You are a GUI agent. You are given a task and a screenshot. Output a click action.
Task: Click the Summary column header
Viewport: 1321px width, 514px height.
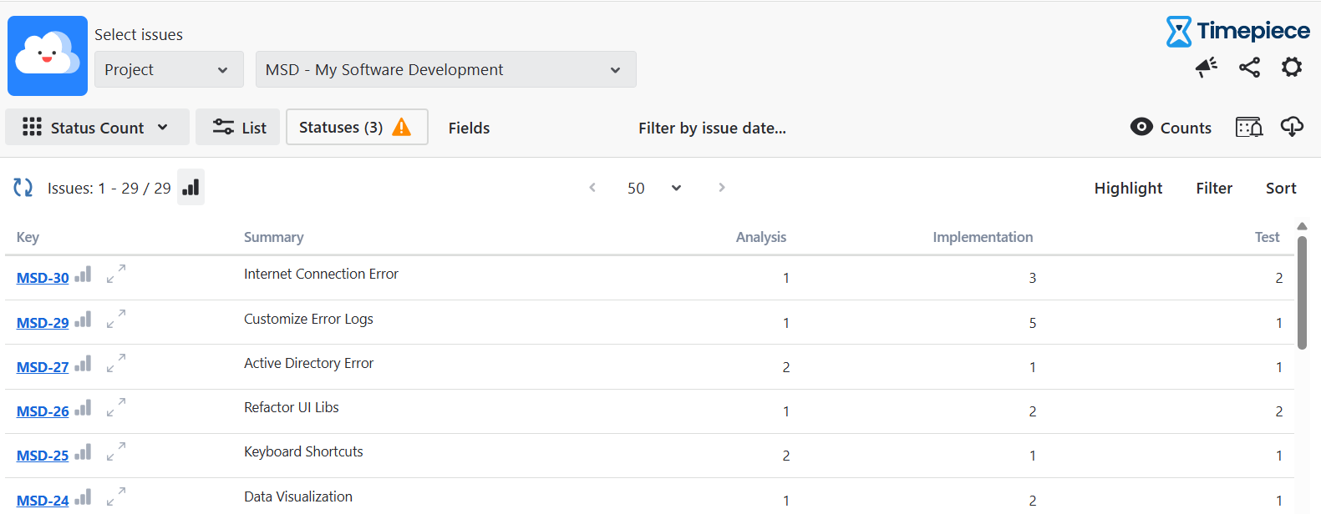(x=273, y=237)
